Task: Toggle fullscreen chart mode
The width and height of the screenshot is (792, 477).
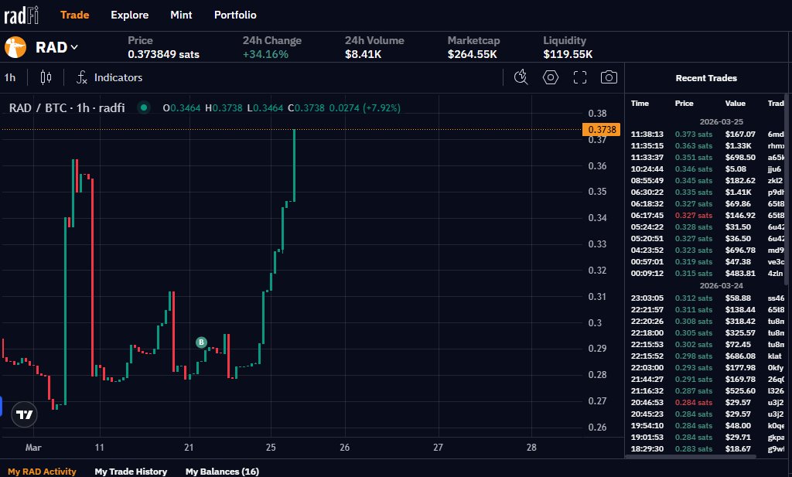Action: click(580, 77)
